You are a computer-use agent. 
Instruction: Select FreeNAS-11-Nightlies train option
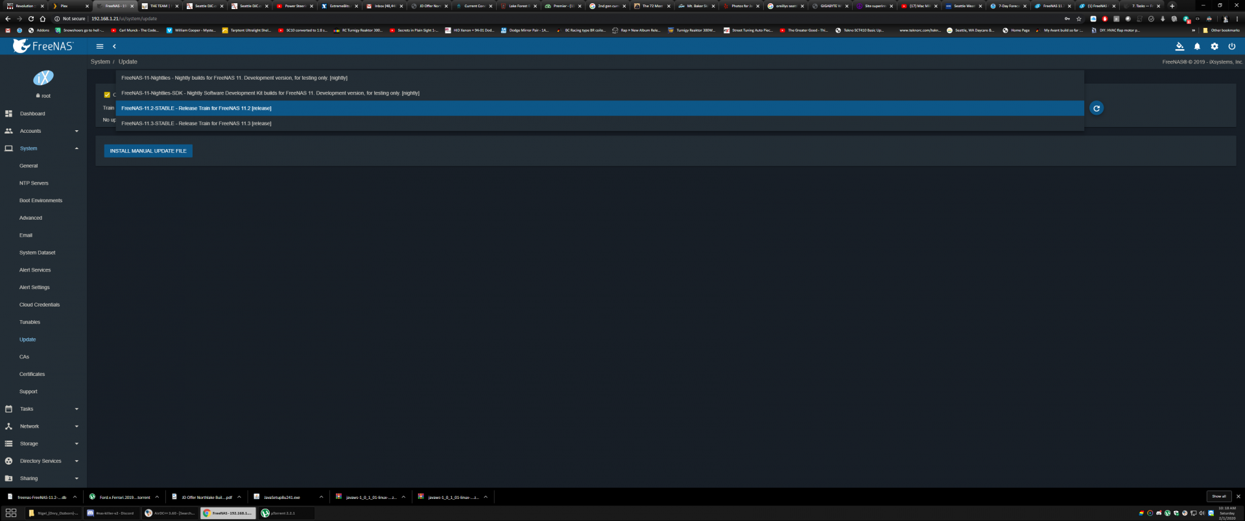(600, 78)
